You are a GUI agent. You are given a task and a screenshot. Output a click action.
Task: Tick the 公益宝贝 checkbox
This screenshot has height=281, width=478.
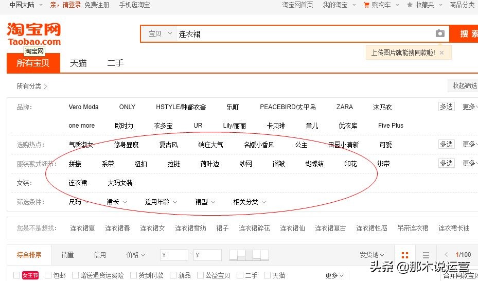200,275
